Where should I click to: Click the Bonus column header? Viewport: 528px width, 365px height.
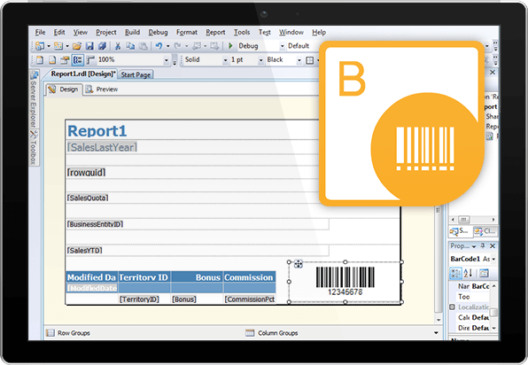(197, 277)
